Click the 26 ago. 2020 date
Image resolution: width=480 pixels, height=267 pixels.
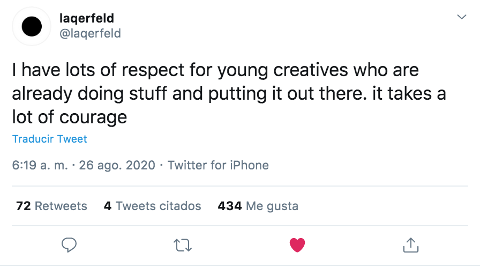pos(117,165)
